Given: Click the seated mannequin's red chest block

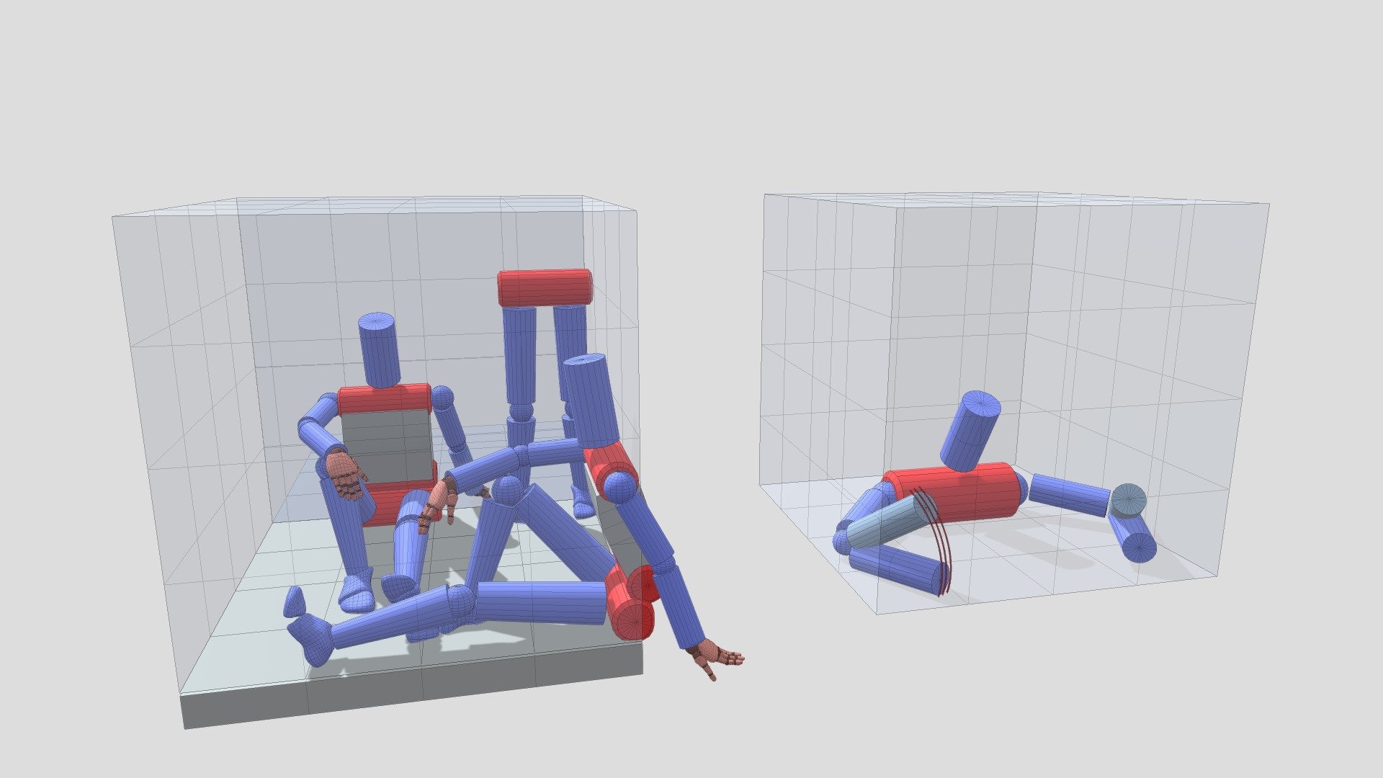Looking at the screenshot, I should 385,398.
